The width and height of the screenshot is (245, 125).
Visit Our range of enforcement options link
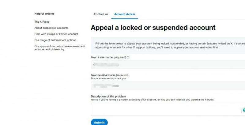point(55,40)
